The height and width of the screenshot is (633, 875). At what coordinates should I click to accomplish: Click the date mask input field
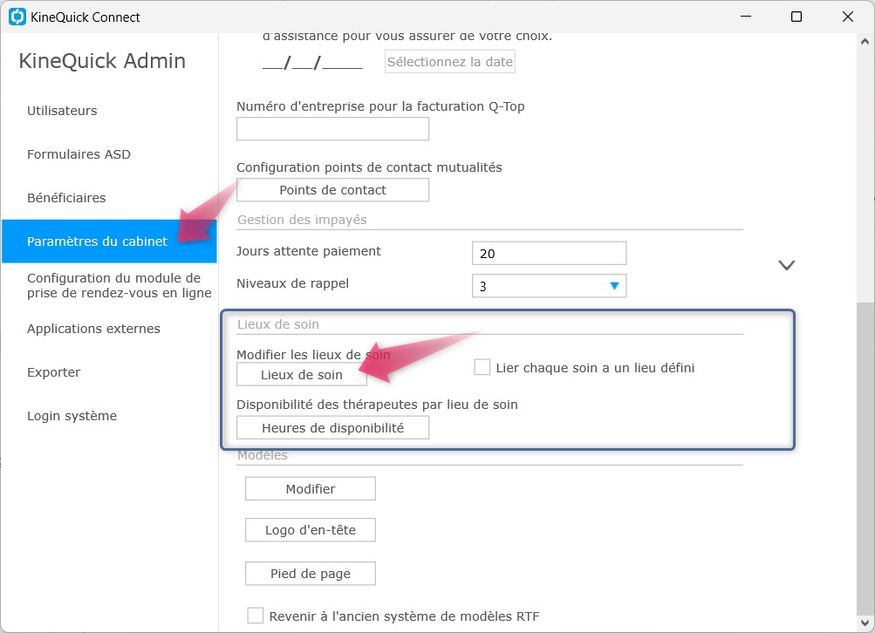point(312,62)
